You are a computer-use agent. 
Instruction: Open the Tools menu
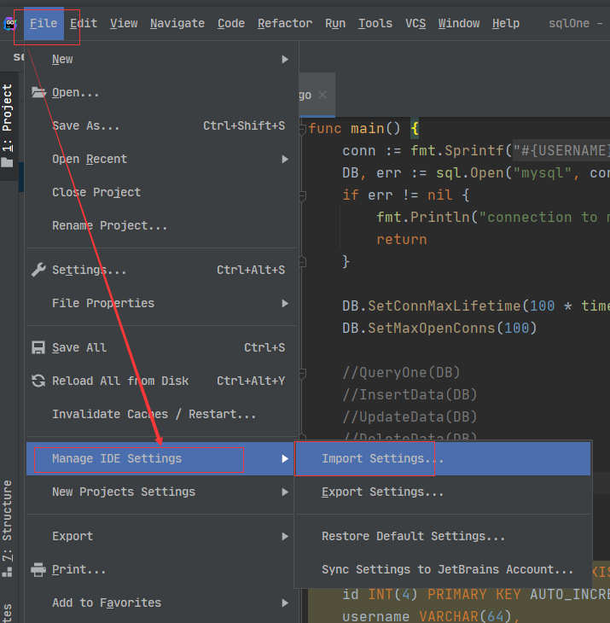(375, 23)
